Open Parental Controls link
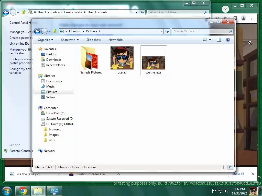The image size is (262, 196). pos(21,151)
